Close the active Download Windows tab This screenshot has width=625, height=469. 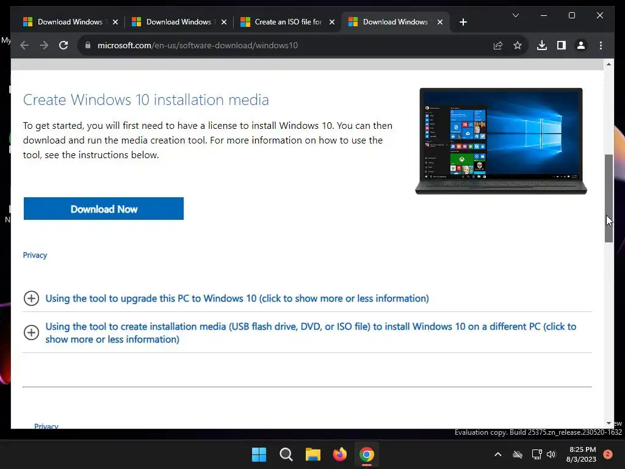440,22
